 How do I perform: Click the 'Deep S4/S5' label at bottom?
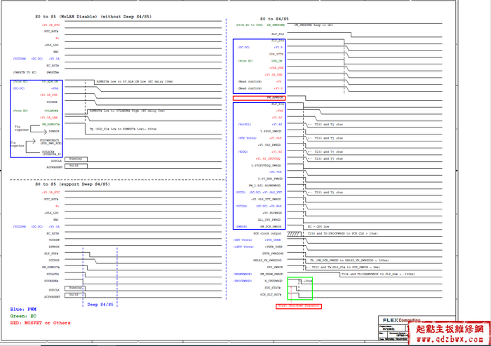99,305
